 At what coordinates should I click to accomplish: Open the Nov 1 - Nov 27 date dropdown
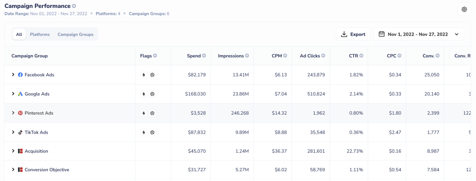(419, 34)
